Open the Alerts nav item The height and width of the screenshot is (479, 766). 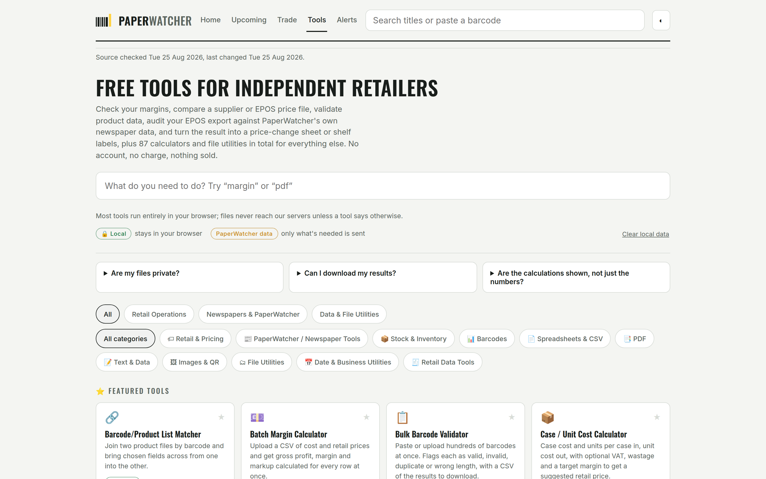pos(347,20)
